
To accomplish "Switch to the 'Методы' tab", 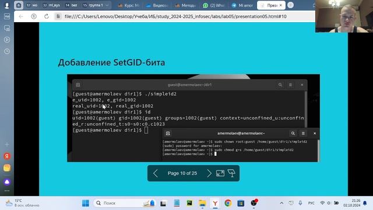I will (185, 5).
